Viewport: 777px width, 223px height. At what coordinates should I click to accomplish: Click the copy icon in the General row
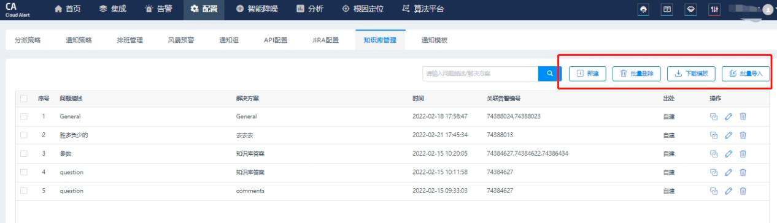pos(714,116)
